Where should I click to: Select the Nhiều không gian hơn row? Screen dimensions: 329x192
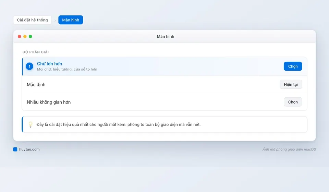(164, 102)
